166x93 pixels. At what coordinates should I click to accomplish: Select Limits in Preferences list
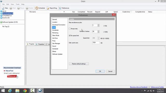click(x=54, y=28)
